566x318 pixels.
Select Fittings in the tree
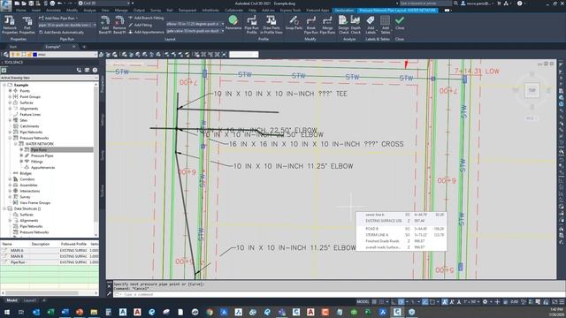36,162
